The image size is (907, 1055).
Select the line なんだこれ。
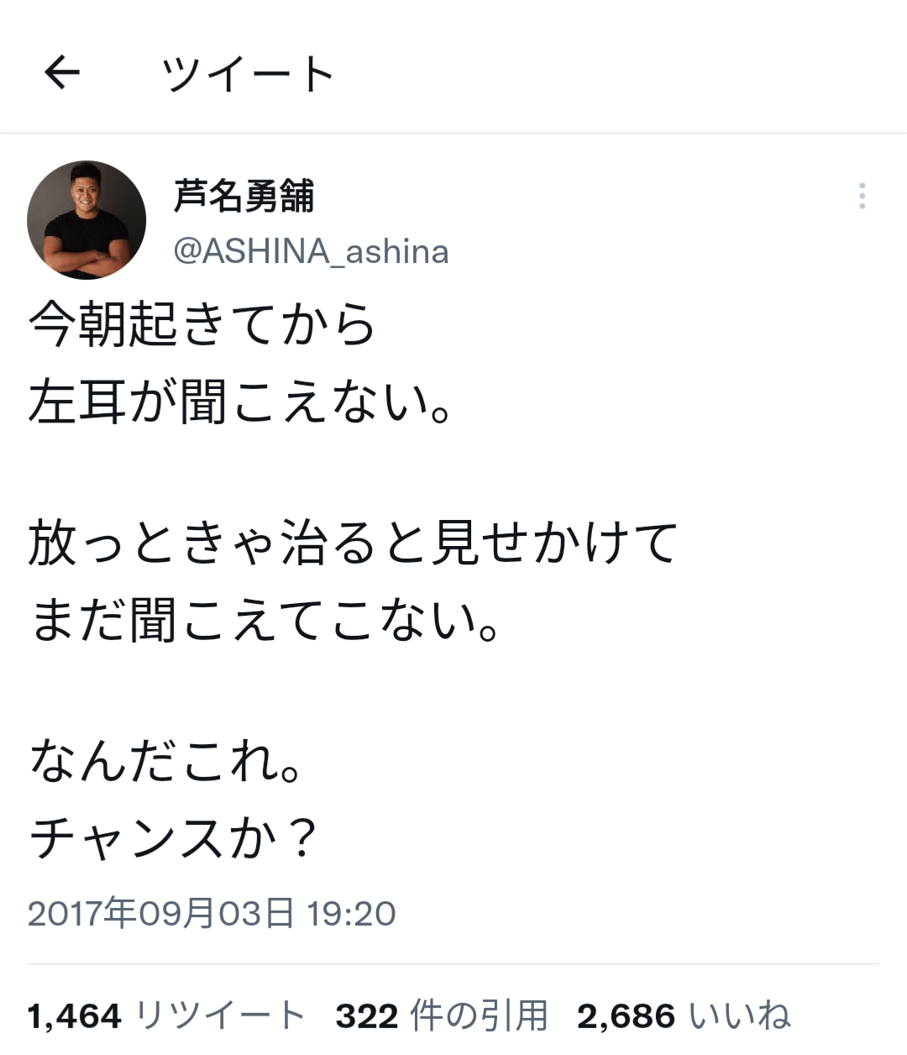(165, 761)
